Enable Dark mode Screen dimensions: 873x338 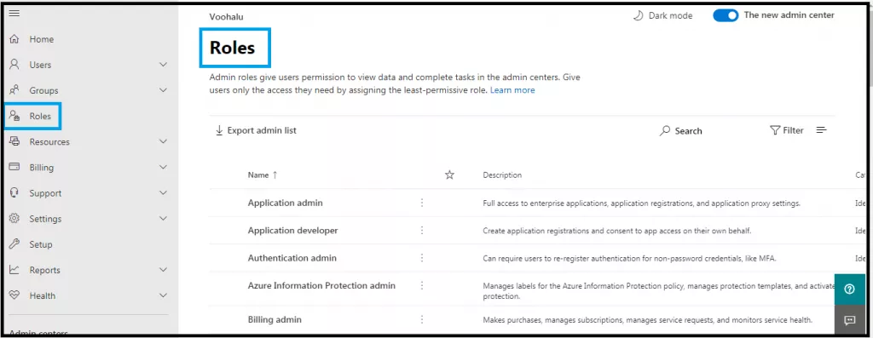[x=663, y=15]
